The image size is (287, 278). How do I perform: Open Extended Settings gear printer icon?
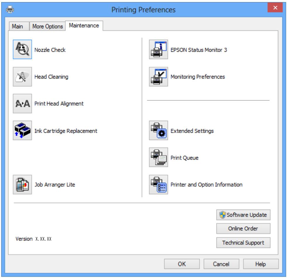[158, 130]
